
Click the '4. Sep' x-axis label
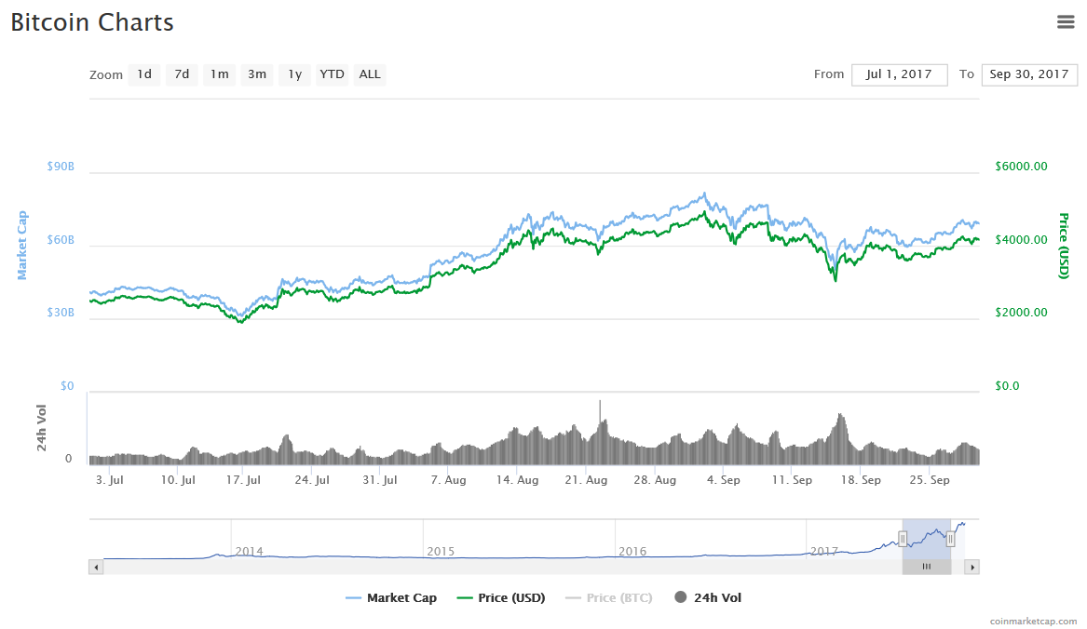tap(723, 480)
